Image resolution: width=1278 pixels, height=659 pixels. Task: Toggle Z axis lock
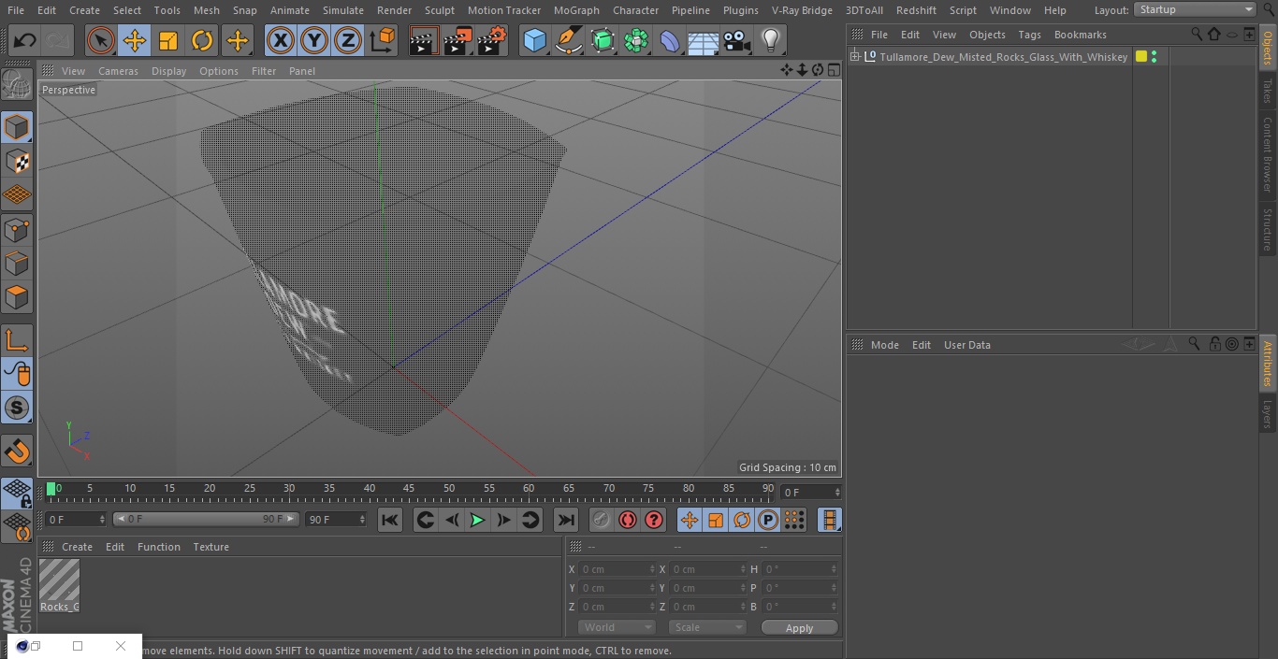[x=348, y=41]
